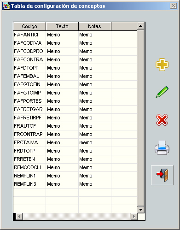This screenshot has height=230, width=180.
Task: Click the Notas Memo cell for FAFRETIRPF
Action: pos(95,118)
